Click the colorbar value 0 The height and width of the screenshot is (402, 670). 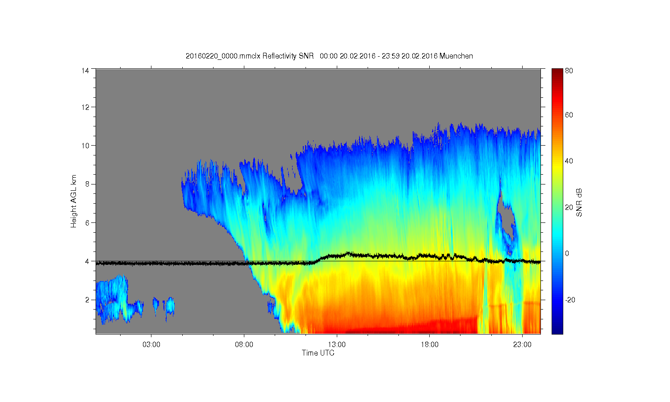click(x=567, y=253)
